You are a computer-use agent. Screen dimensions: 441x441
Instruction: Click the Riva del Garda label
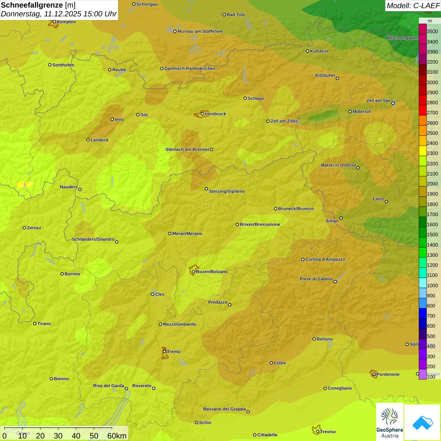click(x=109, y=386)
